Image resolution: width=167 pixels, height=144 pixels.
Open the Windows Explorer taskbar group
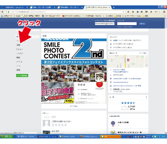69,137
